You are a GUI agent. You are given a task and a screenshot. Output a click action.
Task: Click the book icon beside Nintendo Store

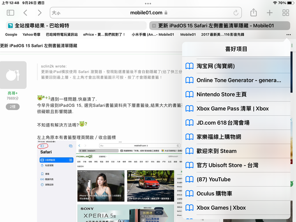tap(190, 95)
